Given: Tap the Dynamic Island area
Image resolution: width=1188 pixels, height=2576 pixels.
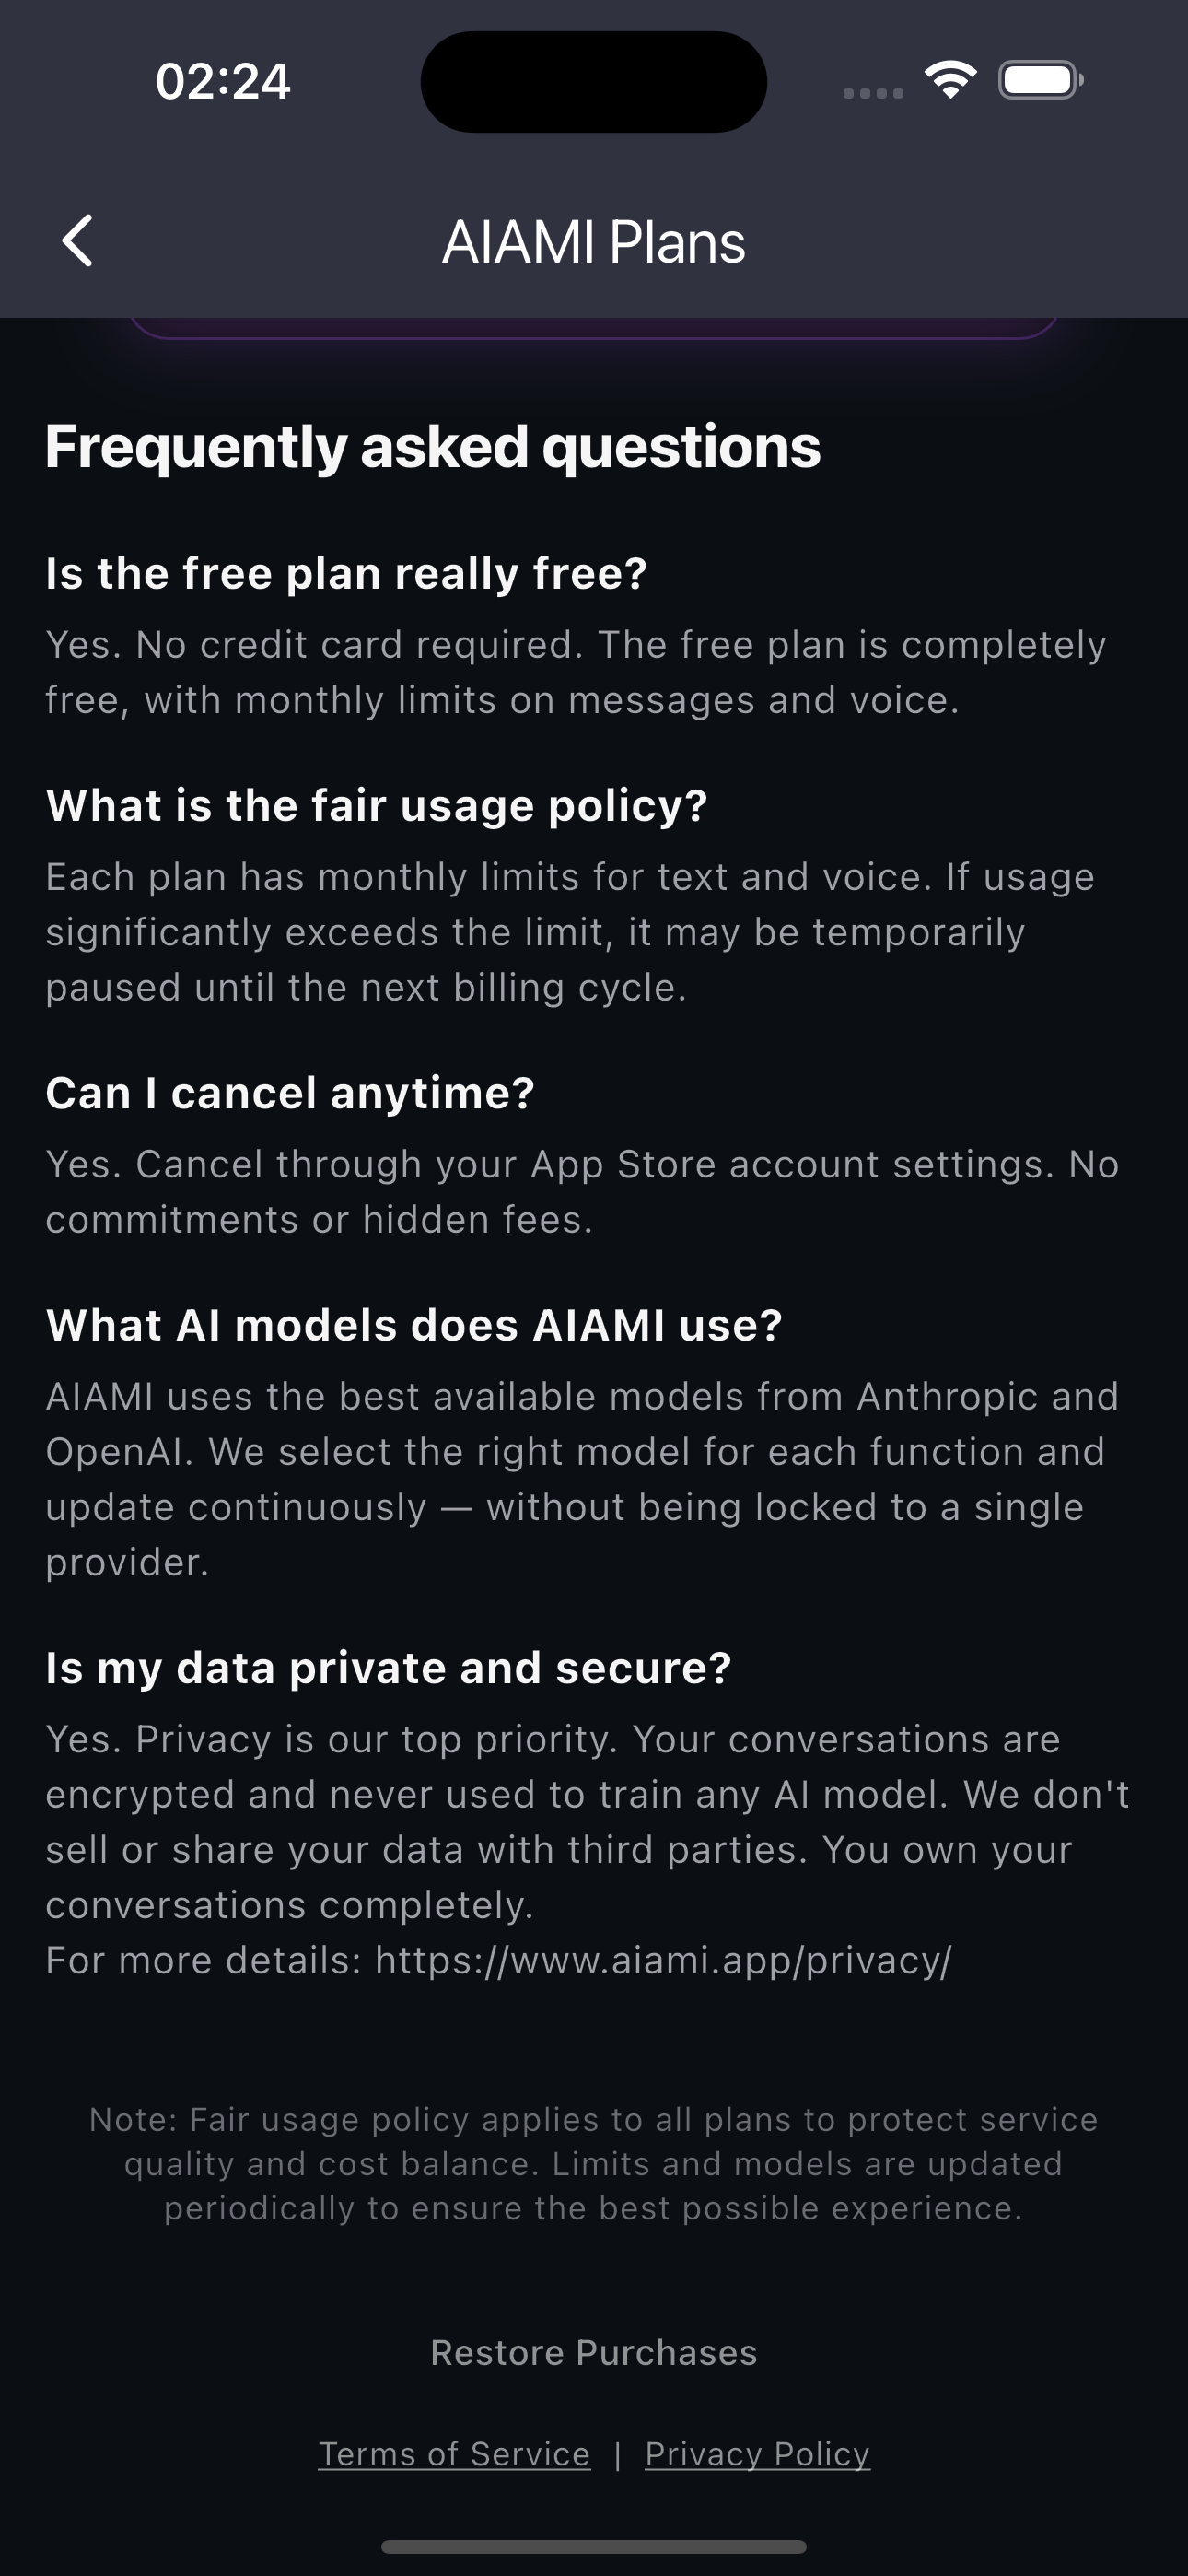Looking at the screenshot, I should (x=594, y=80).
